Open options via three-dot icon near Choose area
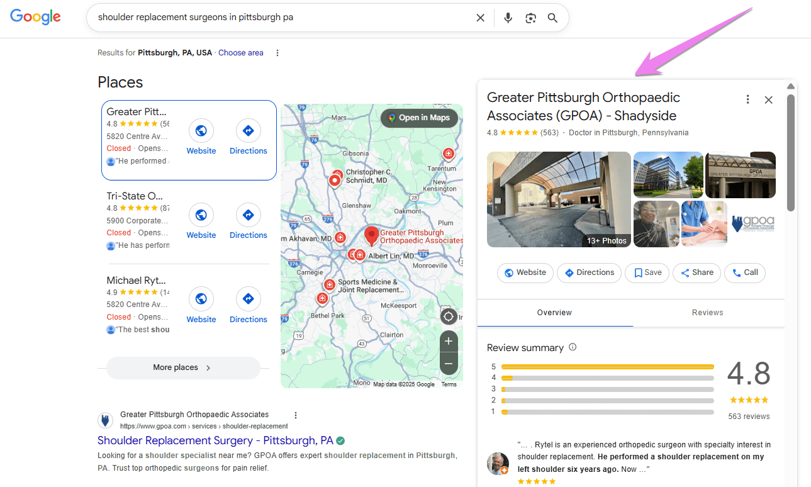Screen dimensions: 811x487 point(277,53)
